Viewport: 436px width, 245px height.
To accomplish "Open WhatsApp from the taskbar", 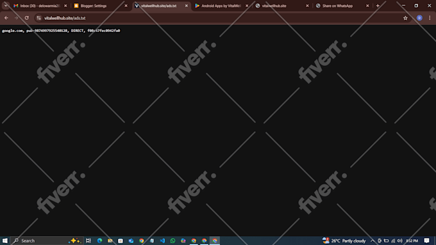I will click(x=172, y=241).
